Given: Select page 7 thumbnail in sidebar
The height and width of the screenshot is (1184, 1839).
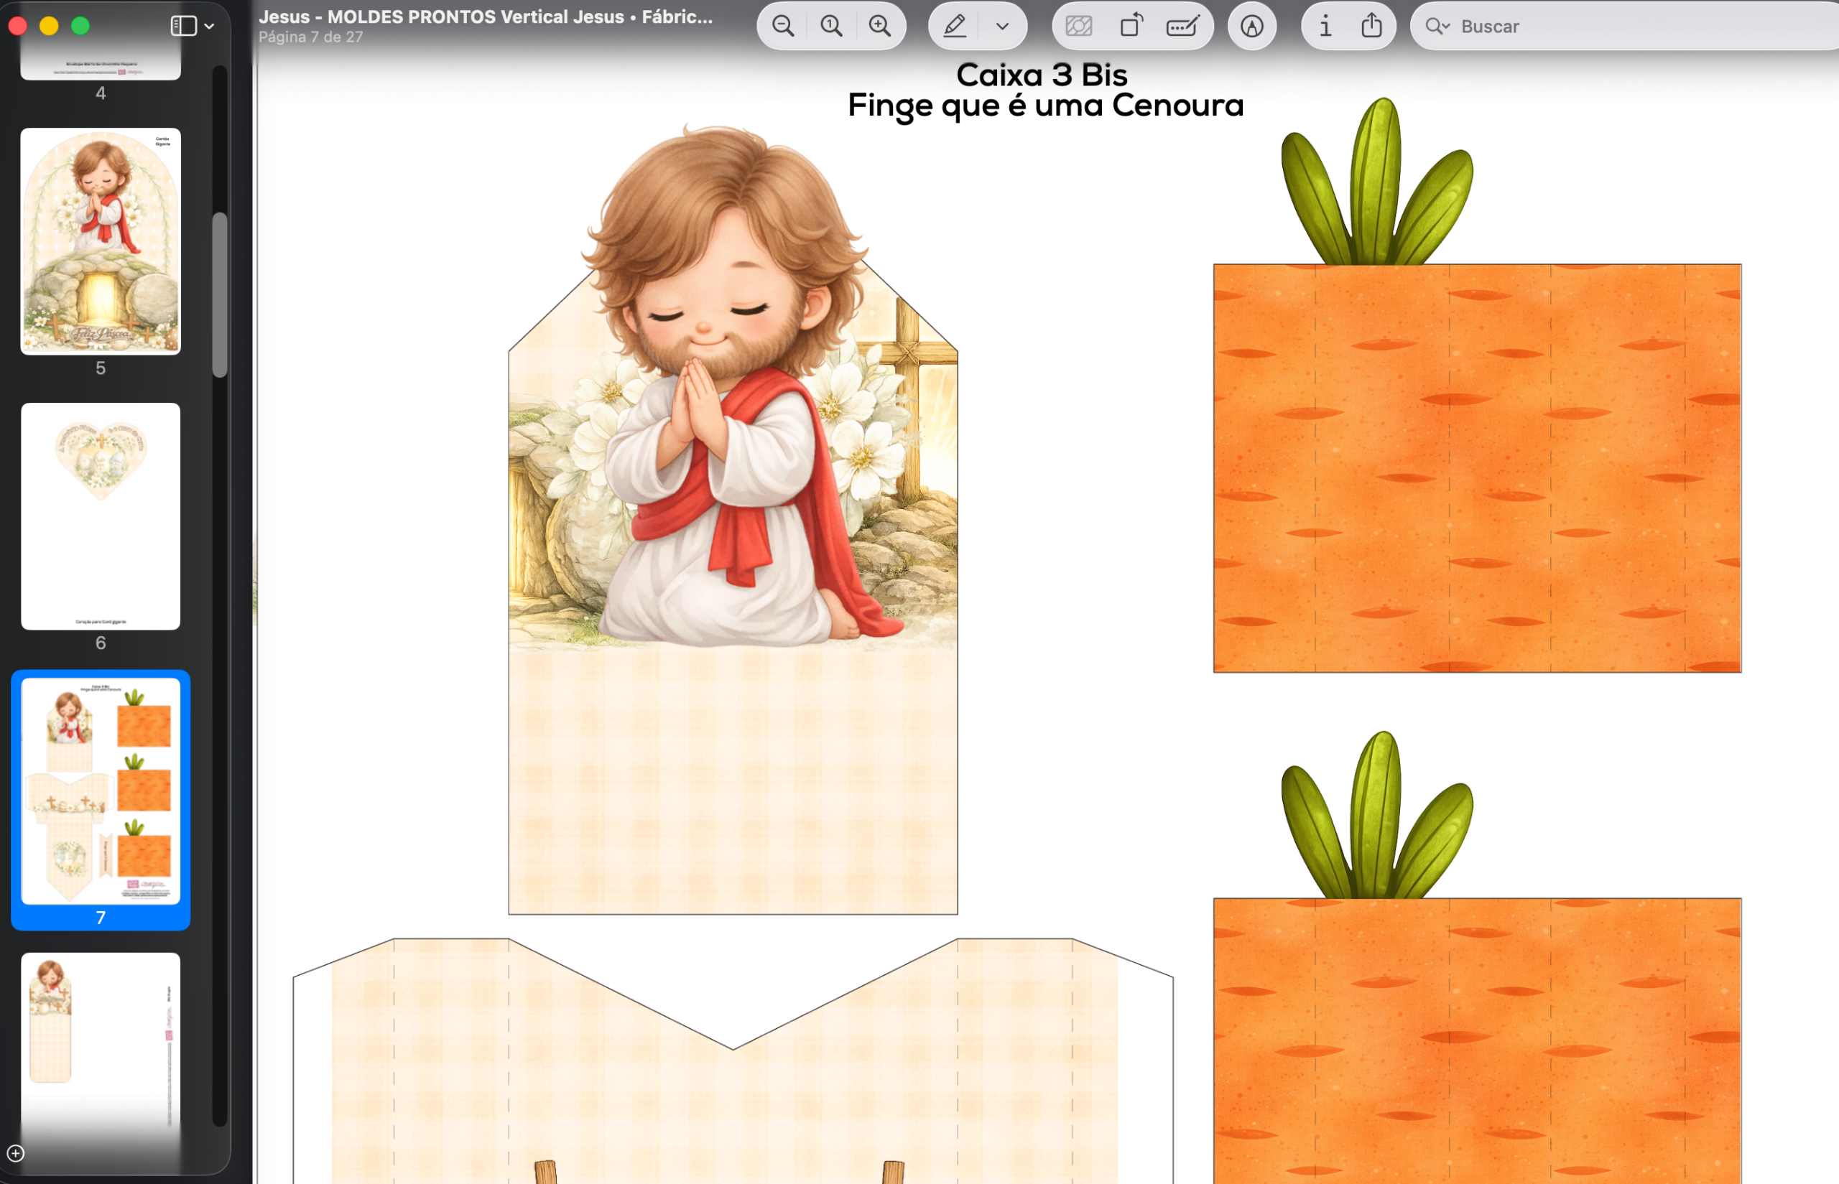Looking at the screenshot, I should (101, 791).
